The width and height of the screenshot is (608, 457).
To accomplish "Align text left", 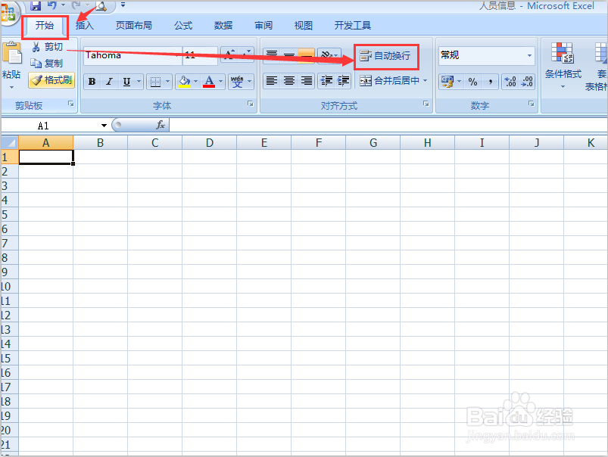I will 271,81.
